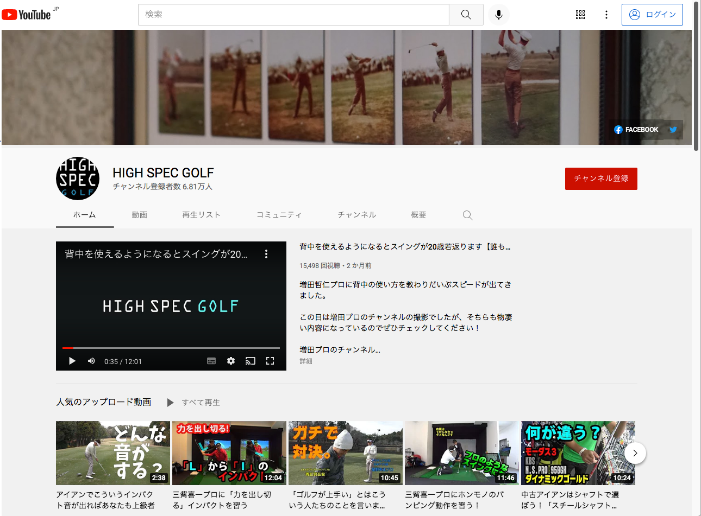Viewport: 701px width, 516px height.
Task: Open the HIGH SPEC GOLF channel avatar
Action: click(78, 179)
